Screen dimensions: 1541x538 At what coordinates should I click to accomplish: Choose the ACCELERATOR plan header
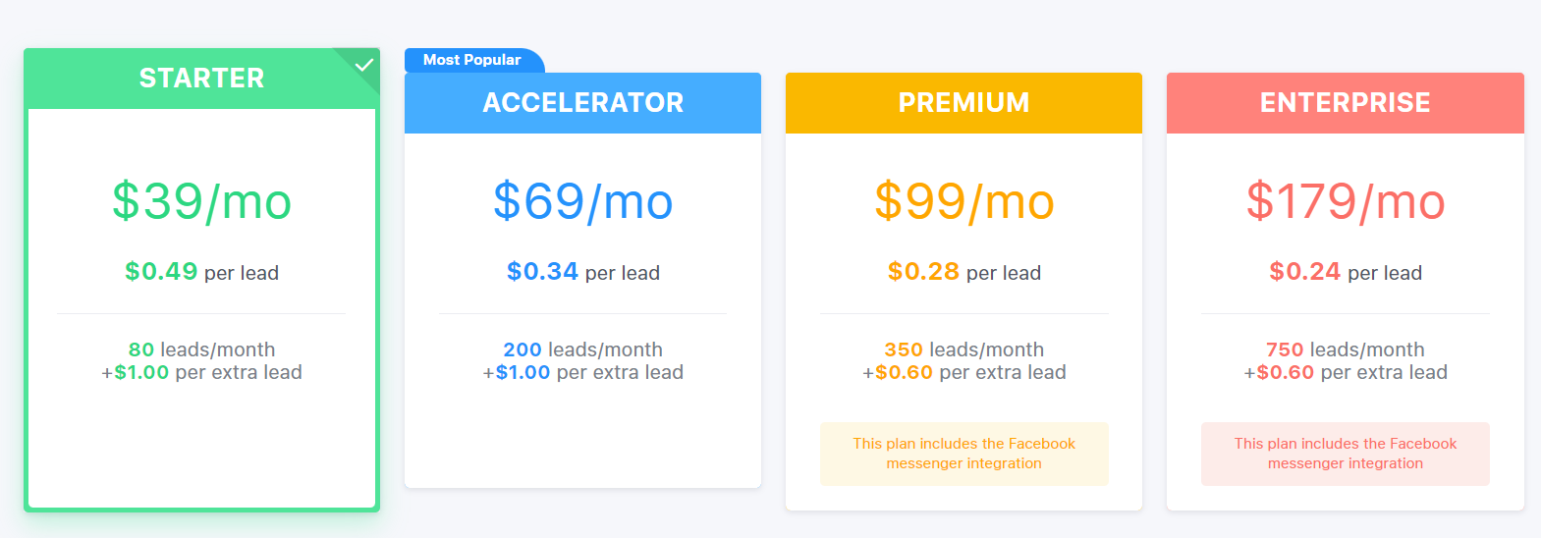tap(582, 103)
